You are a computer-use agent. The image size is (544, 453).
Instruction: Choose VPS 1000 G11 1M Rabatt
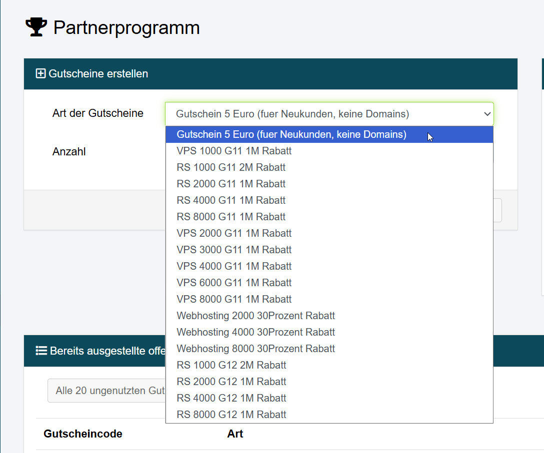pyautogui.click(x=234, y=151)
